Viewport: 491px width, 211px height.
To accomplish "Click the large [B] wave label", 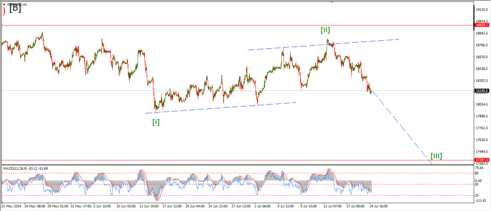I will [15, 9].
